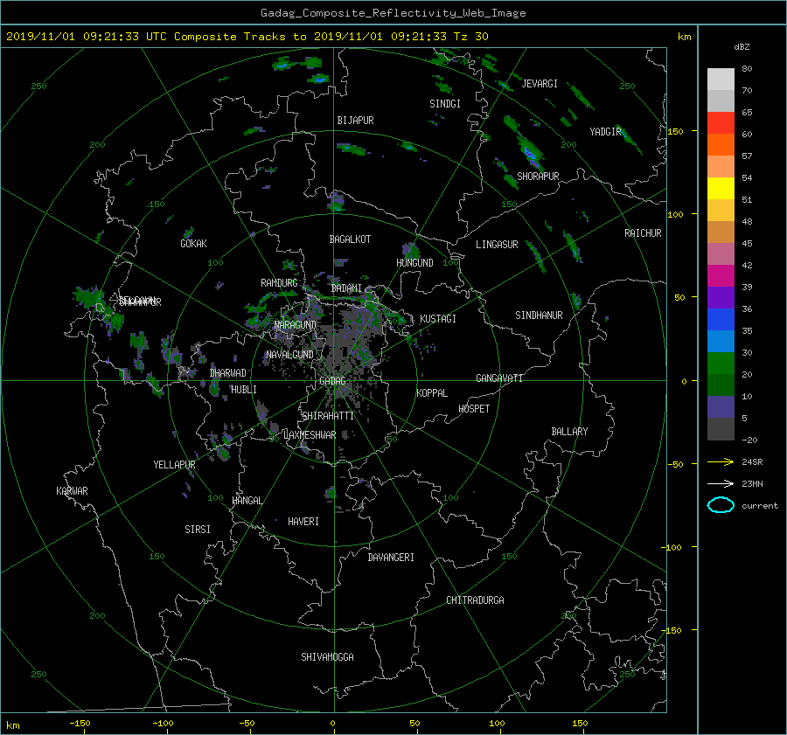Click the SHIRAHATTI city label
Screen dimensions: 787x735
[x=328, y=416]
